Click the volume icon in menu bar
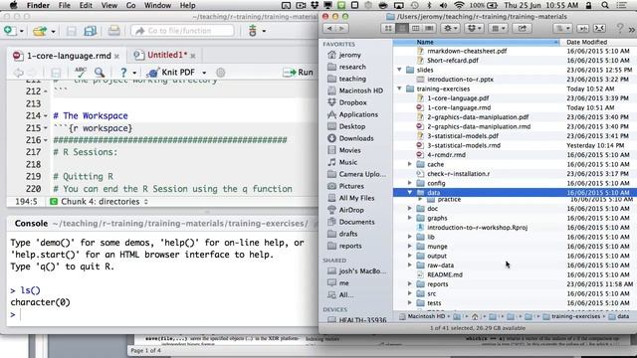Viewport: 637px width, 358px height. [x=443, y=5]
